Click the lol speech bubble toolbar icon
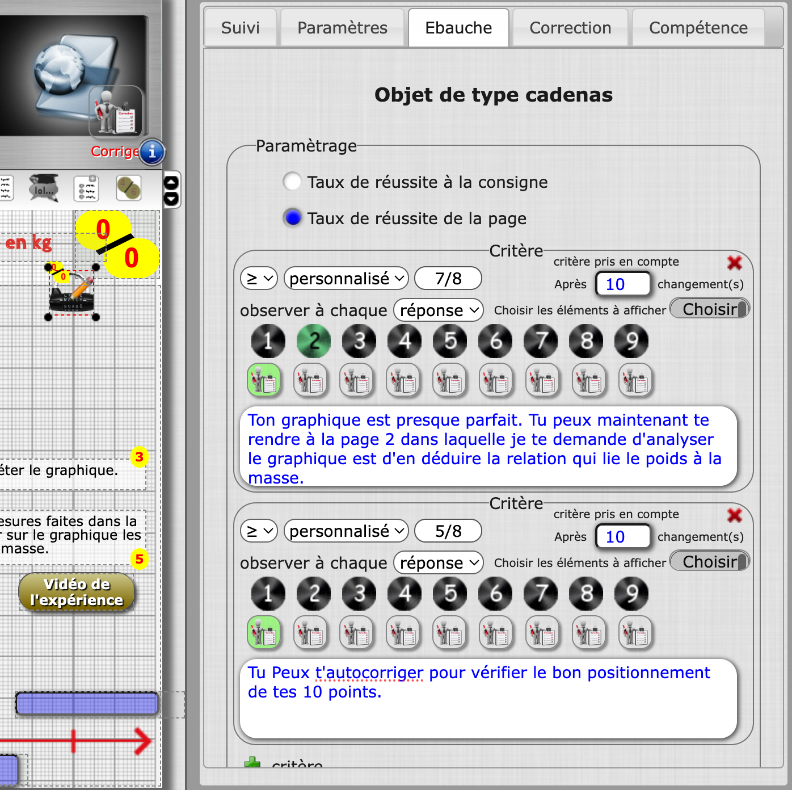The image size is (792, 790). 44,188
